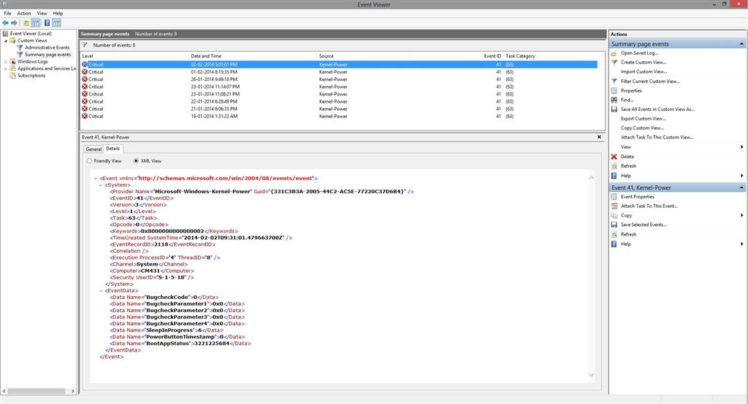Click the Properties page icon in Actions
This screenshot has width=748, height=404.
click(614, 90)
